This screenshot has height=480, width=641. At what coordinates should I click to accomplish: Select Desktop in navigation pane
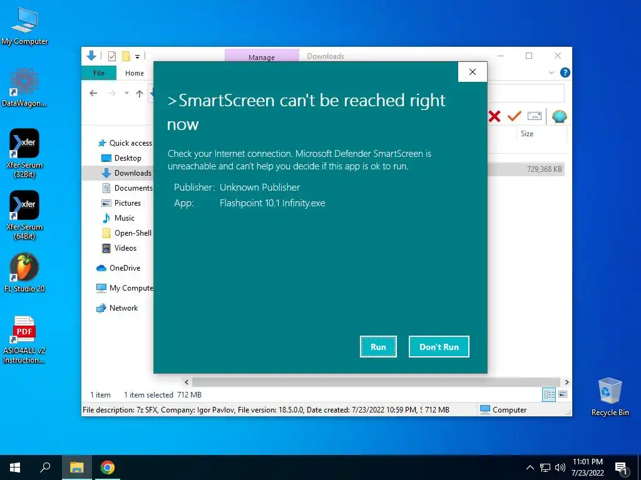point(121,158)
